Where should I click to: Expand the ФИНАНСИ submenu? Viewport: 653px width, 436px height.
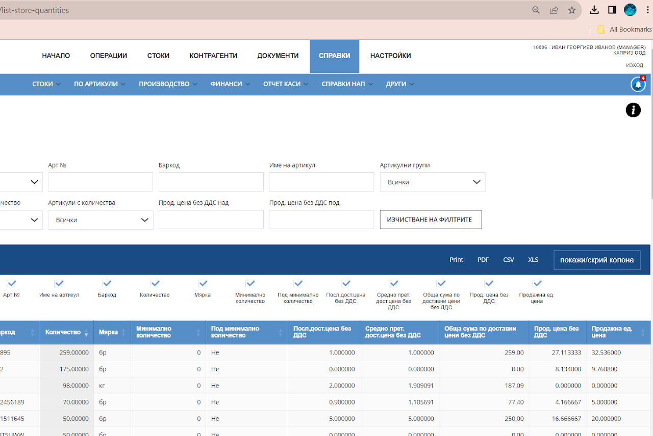pyautogui.click(x=230, y=84)
